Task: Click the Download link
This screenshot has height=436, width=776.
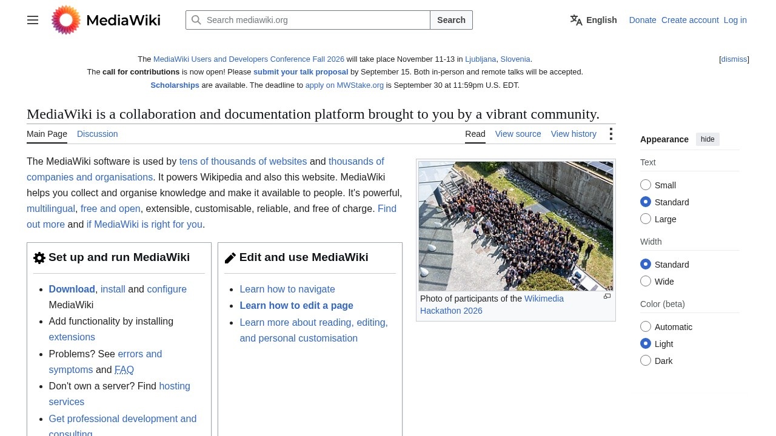Action: (x=72, y=289)
